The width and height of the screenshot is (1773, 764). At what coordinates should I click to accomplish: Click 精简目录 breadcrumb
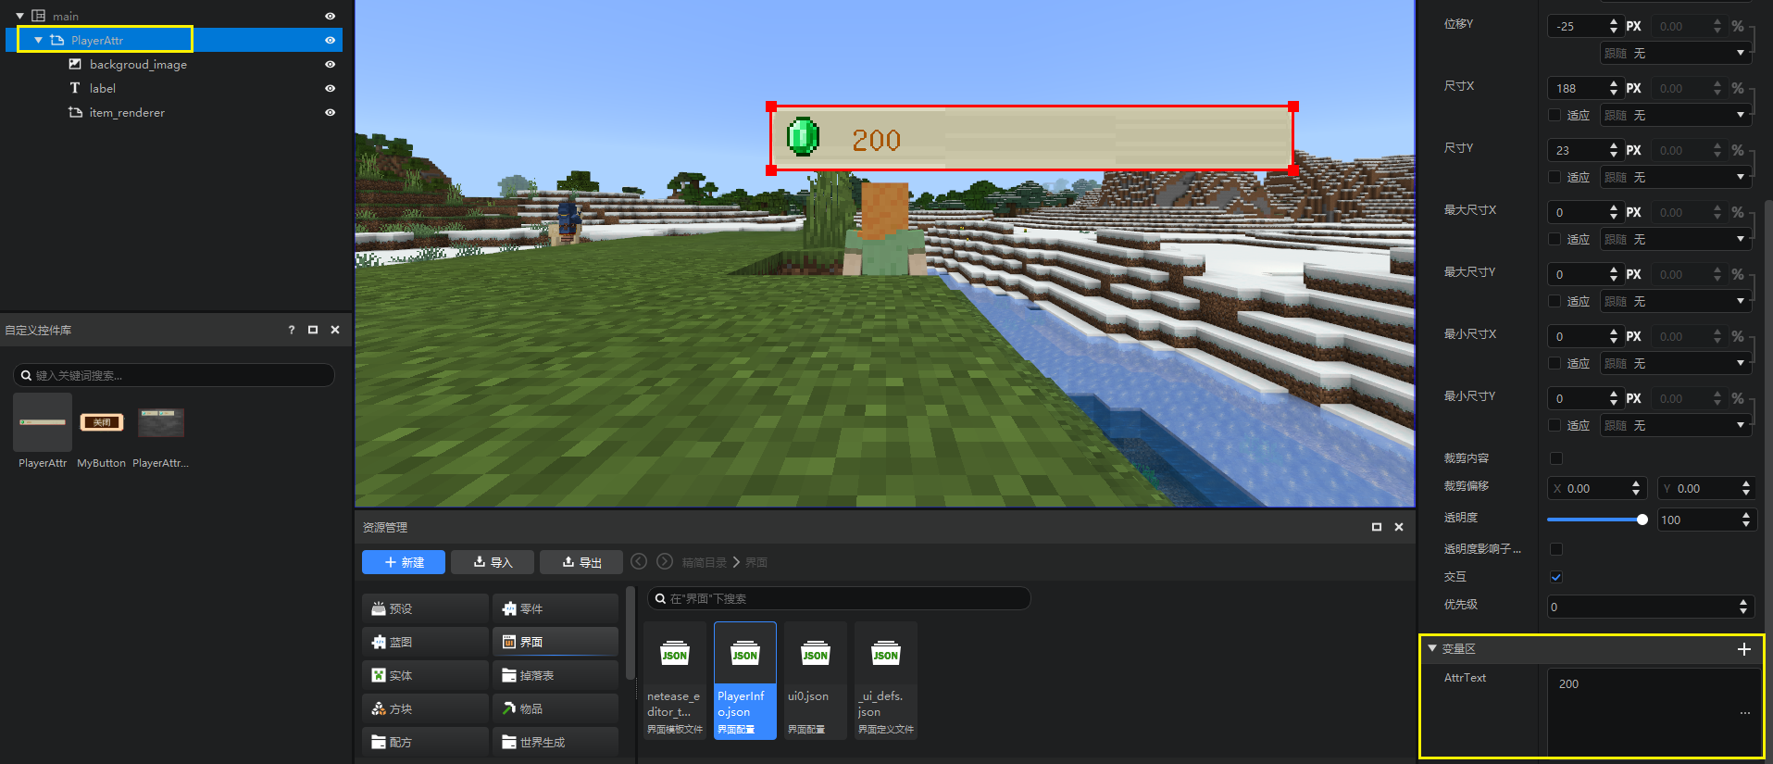pos(705,562)
